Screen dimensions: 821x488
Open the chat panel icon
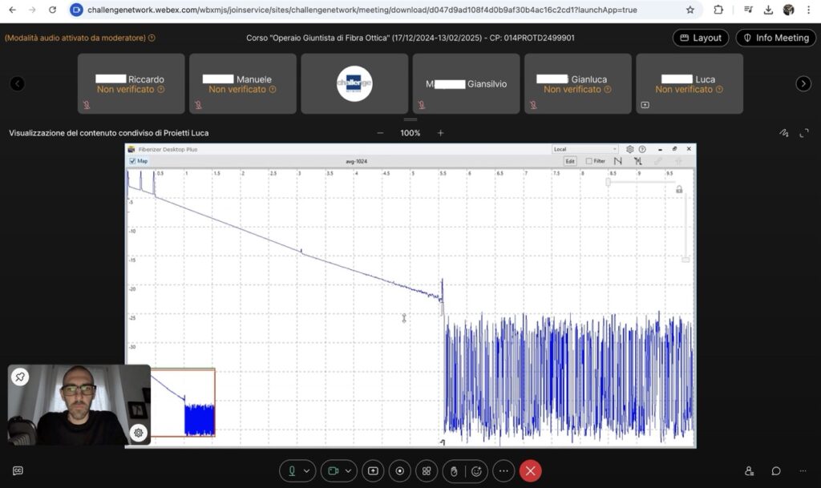(x=776, y=471)
